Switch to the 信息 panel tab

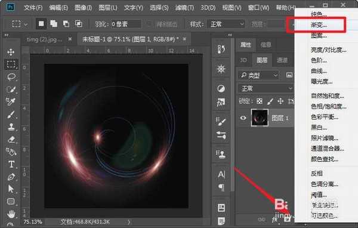(266, 45)
